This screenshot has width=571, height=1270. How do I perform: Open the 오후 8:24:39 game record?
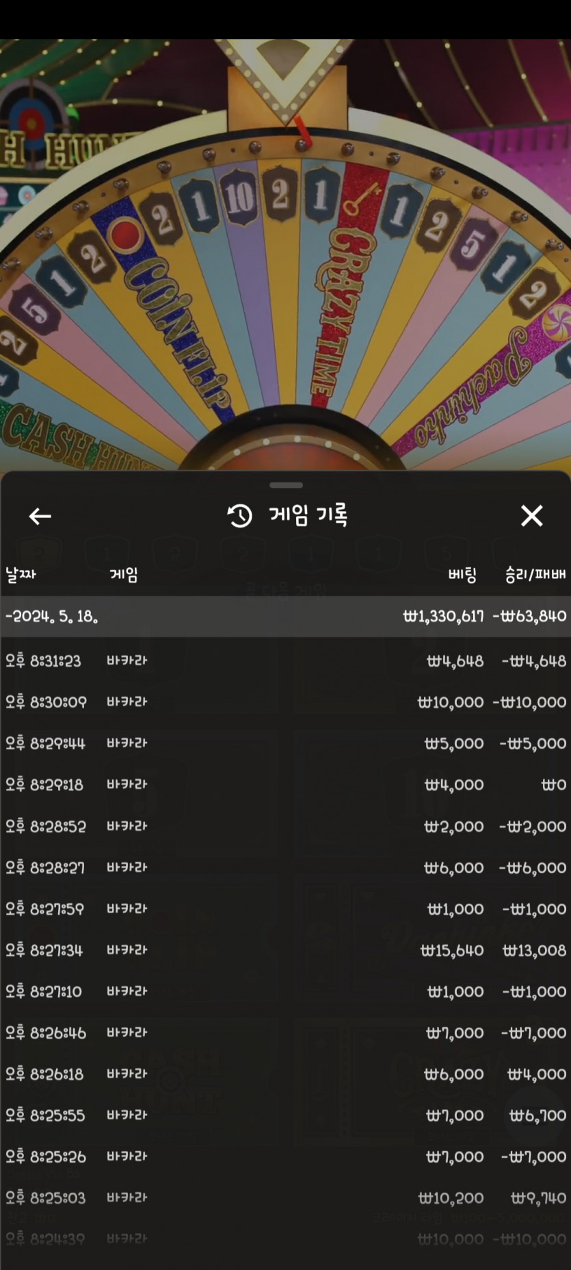tap(285, 1239)
